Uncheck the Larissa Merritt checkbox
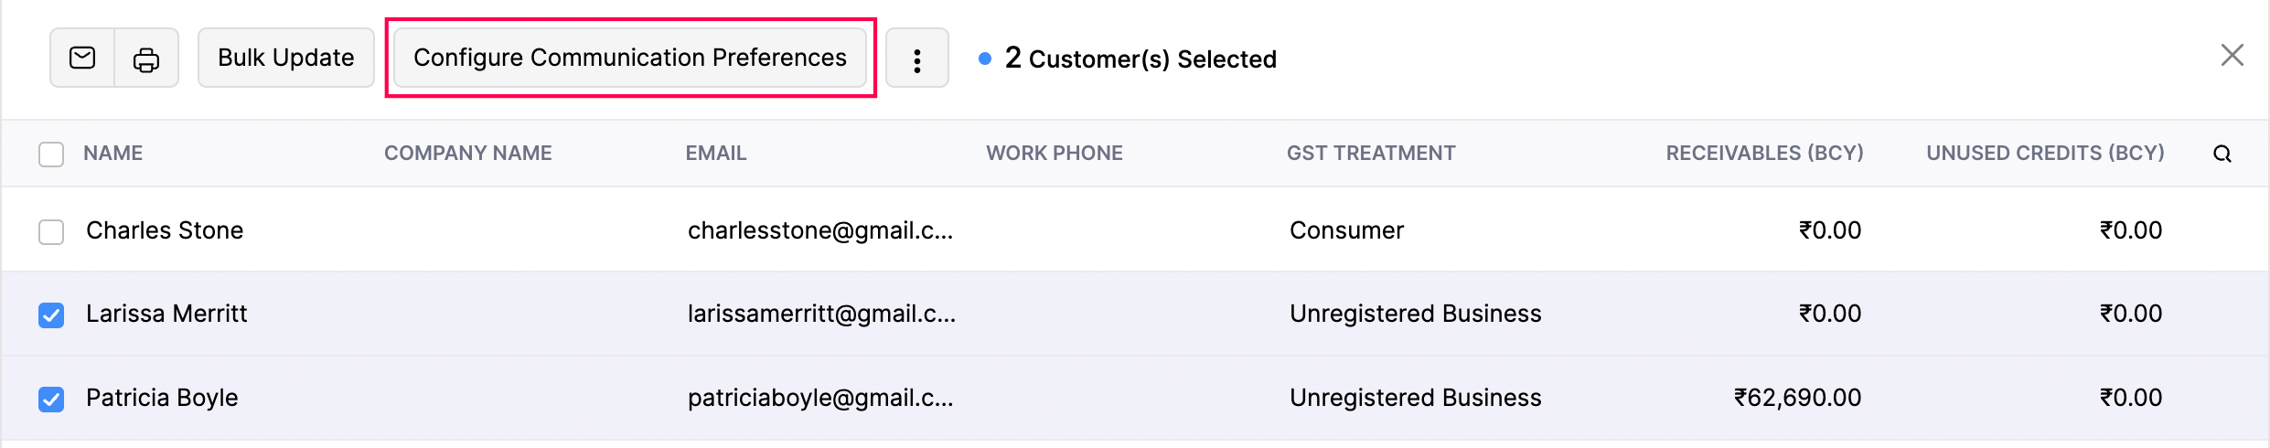 tap(51, 315)
